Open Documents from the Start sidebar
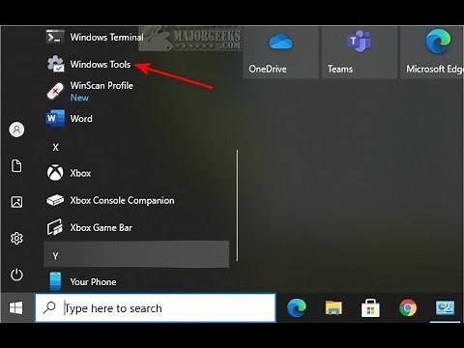This screenshot has height=348, width=464. click(16, 166)
